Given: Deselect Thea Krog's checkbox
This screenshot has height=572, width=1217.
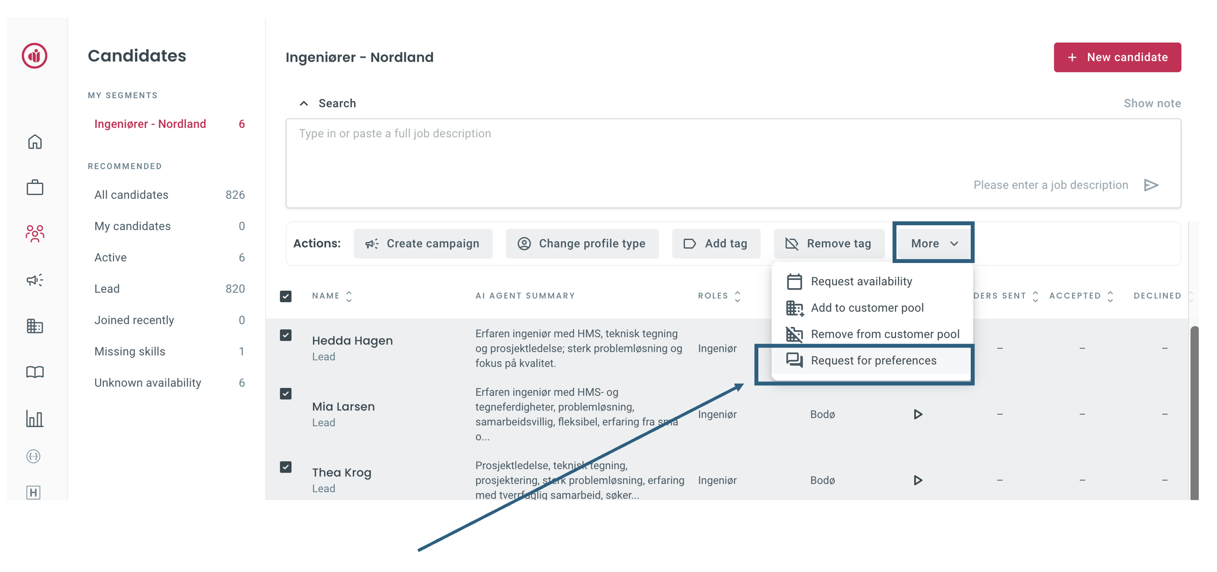Looking at the screenshot, I should (286, 467).
